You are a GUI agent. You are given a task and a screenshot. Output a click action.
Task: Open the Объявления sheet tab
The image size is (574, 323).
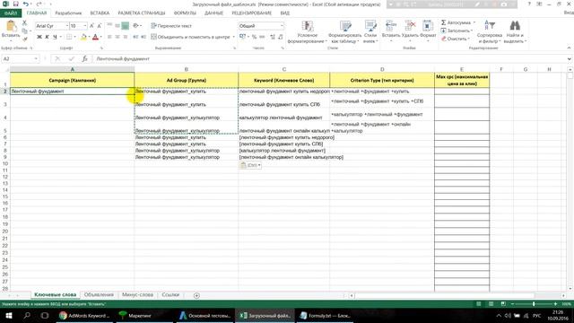coord(99,295)
